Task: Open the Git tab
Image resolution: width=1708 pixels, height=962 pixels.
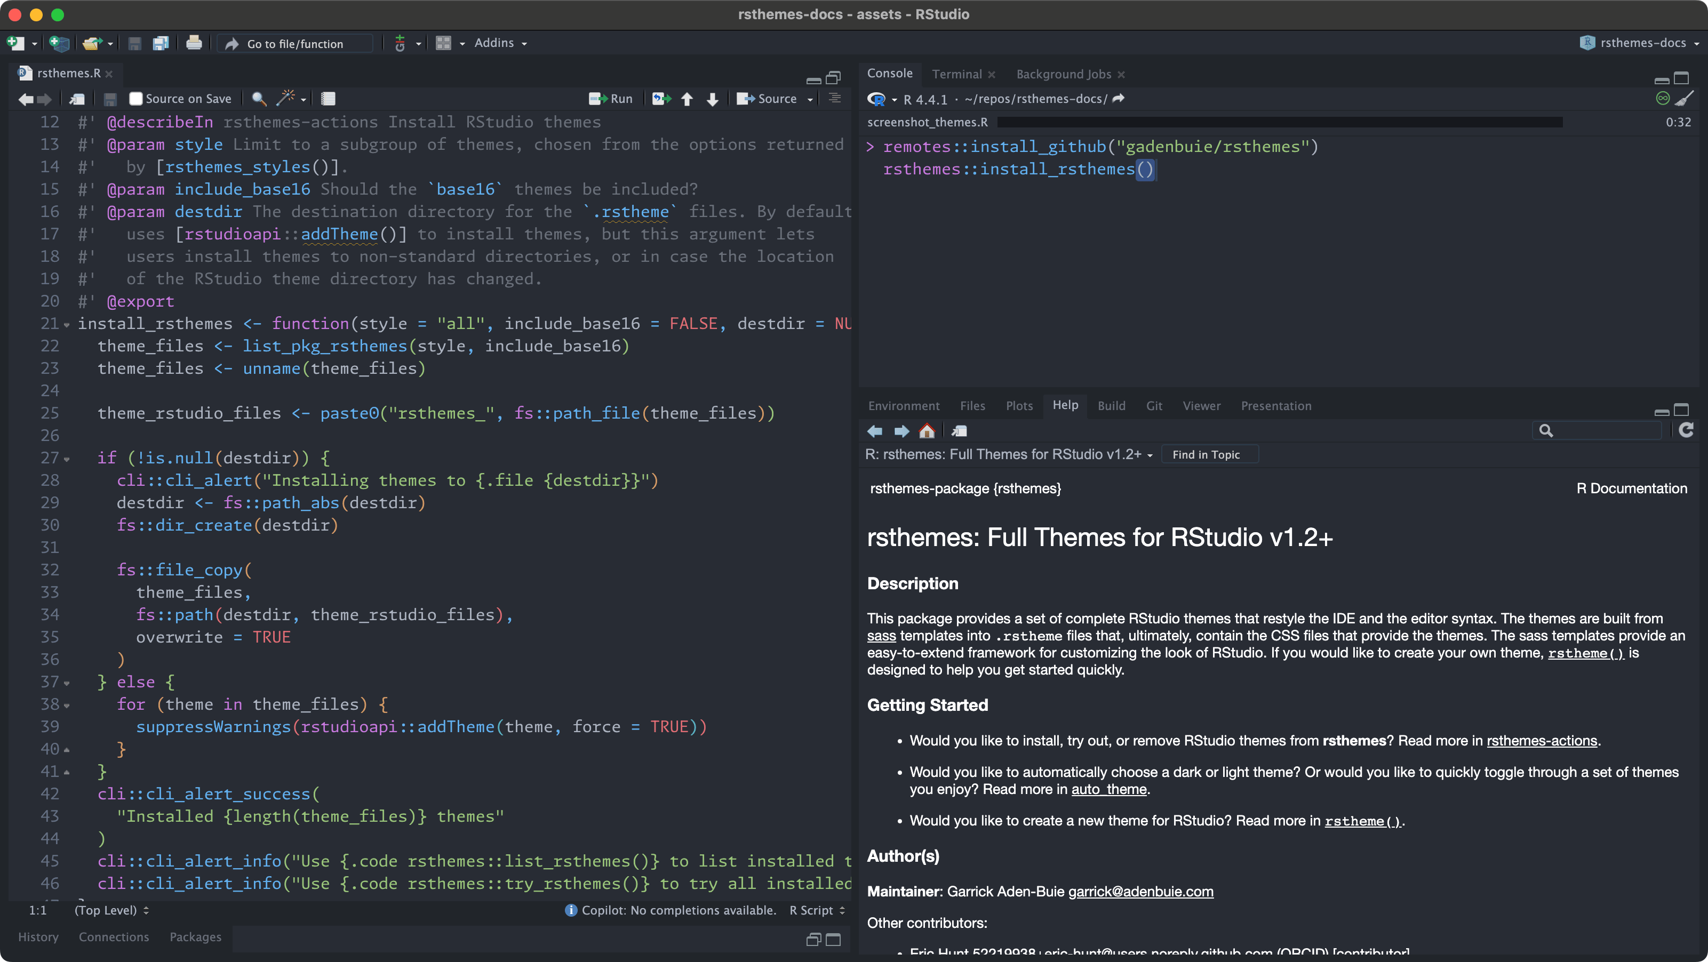Action: click(1154, 406)
